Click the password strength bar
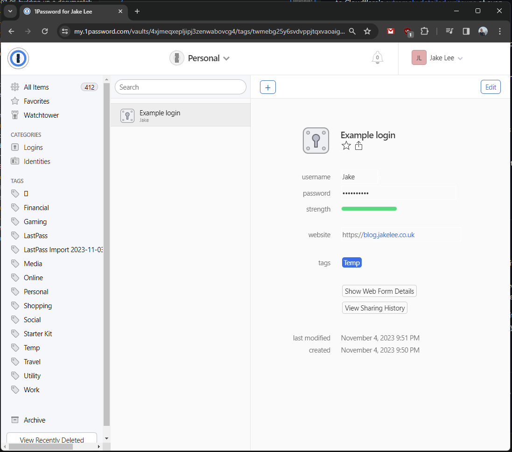This screenshot has width=512, height=452. click(369, 209)
